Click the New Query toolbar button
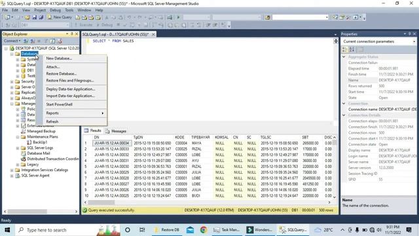The width and height of the screenshot is (419, 236). click(60, 17)
